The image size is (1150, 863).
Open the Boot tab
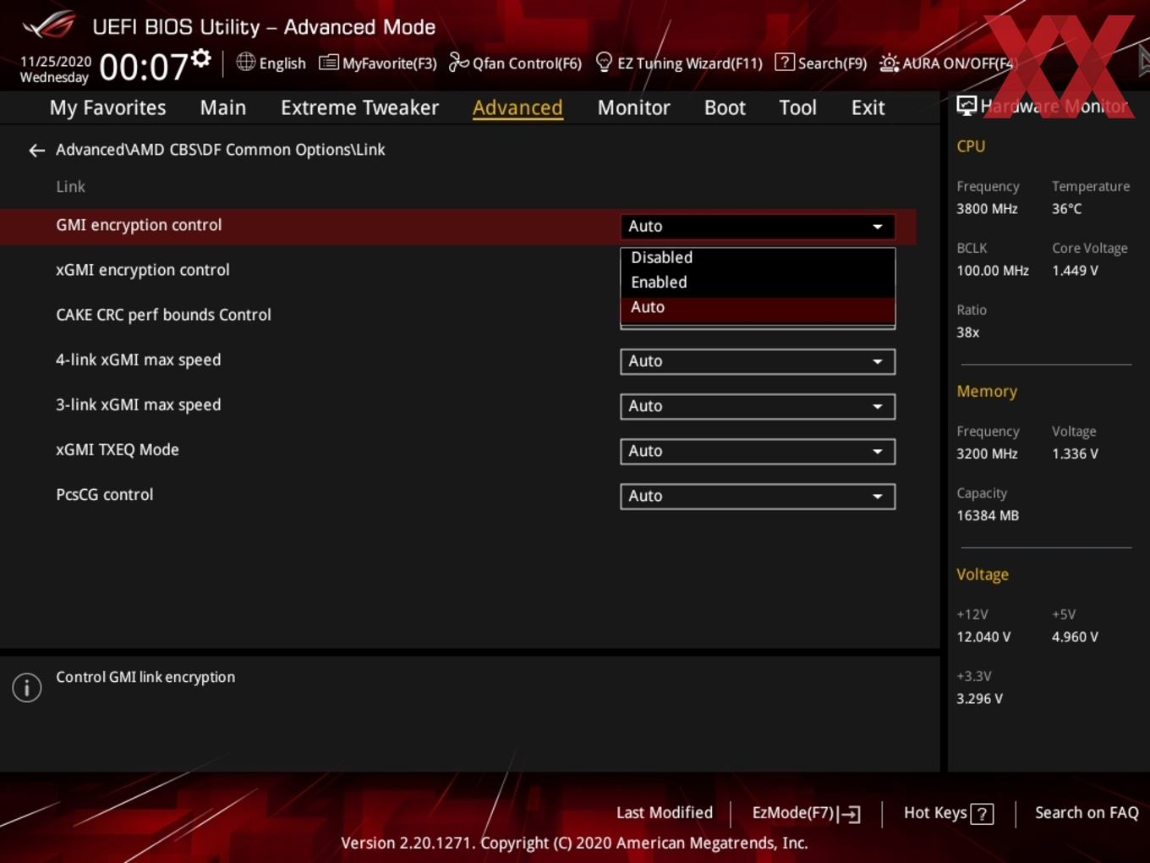725,108
